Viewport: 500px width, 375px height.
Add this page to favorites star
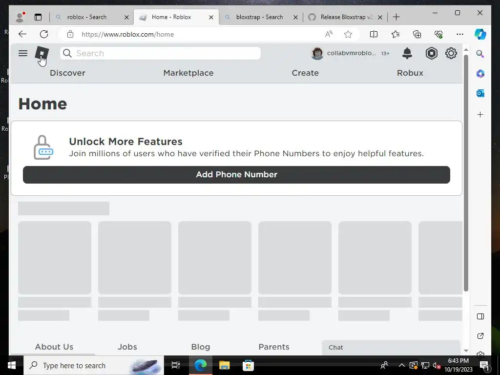pos(348,34)
